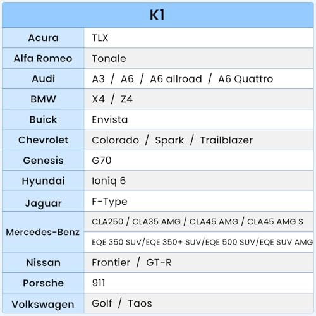Click the K1 table header

pos(158,15)
